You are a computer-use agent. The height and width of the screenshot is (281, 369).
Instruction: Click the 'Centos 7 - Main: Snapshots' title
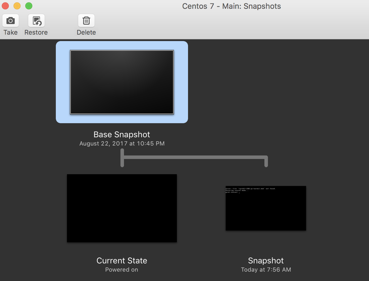232,6
